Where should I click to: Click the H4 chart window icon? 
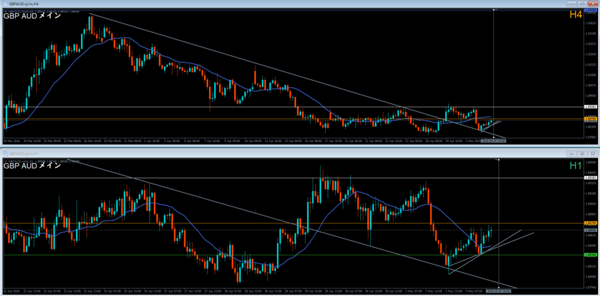(6, 4)
